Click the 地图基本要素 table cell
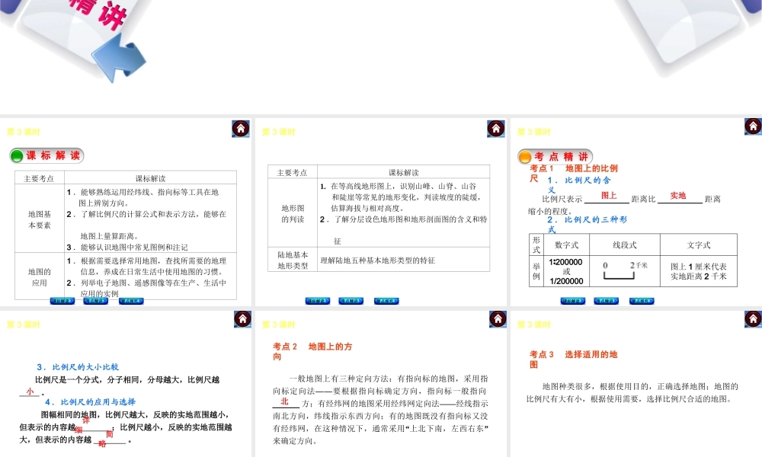762x457 pixels. pos(40,219)
